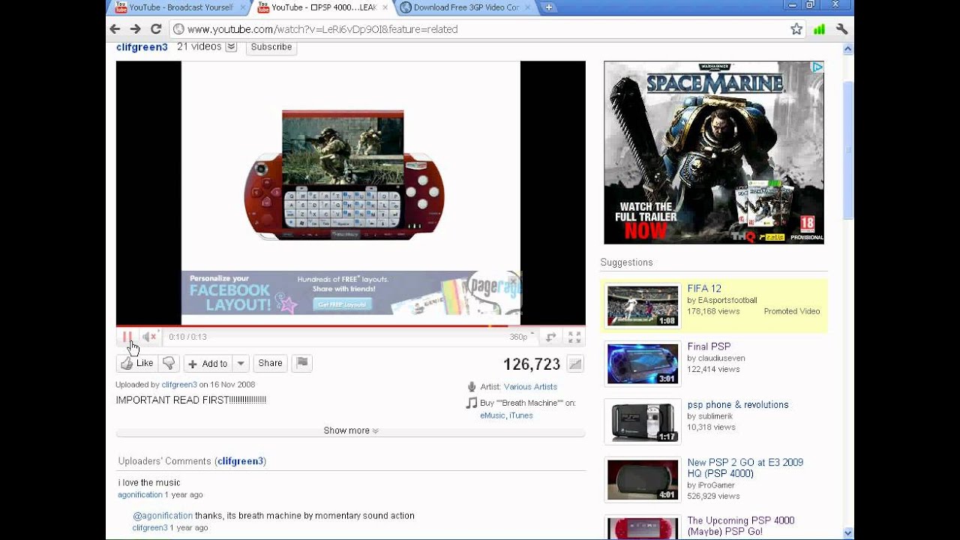Screen dimensions: 960x540
Task: Click the Facebook layout overlay ad
Action: pos(350,292)
